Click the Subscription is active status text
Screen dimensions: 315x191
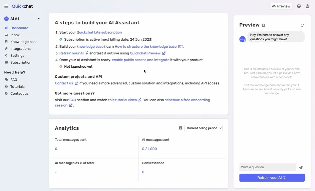click(x=108, y=39)
